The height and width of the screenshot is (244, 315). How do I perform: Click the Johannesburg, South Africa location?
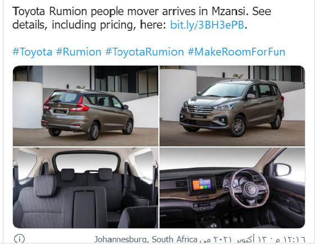[x=145, y=239]
